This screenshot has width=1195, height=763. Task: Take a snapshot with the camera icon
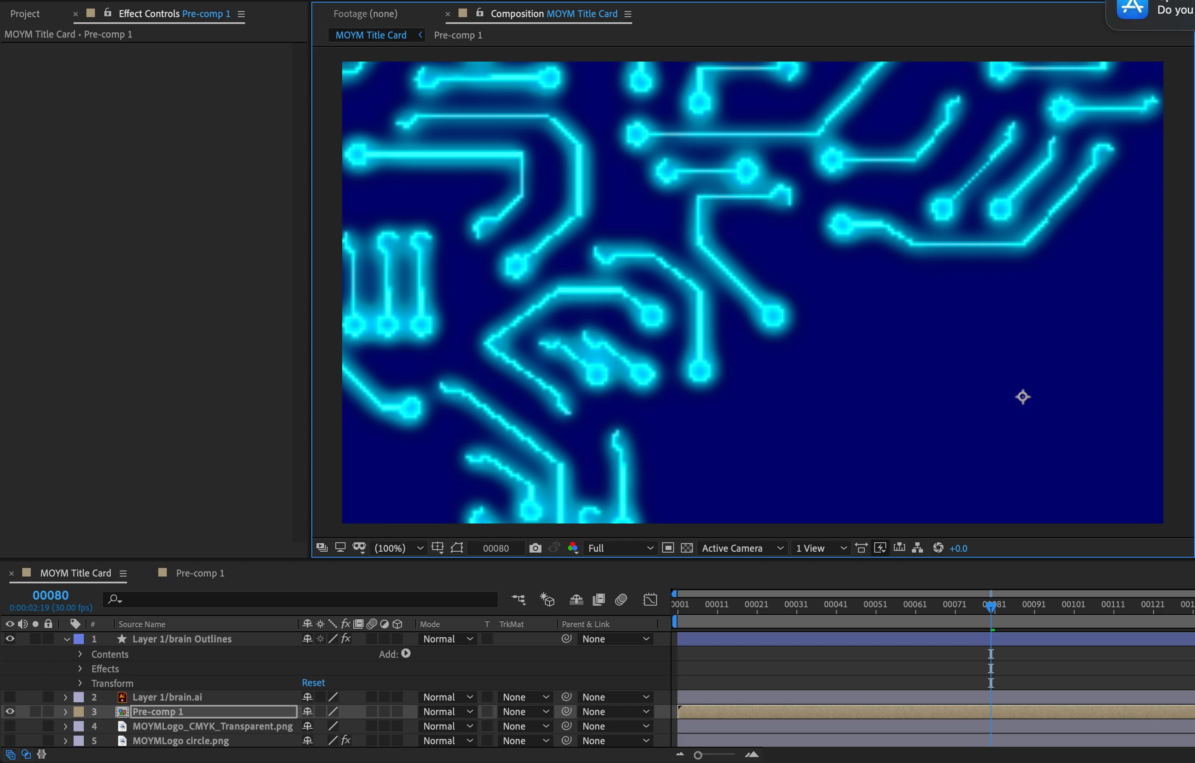point(535,548)
